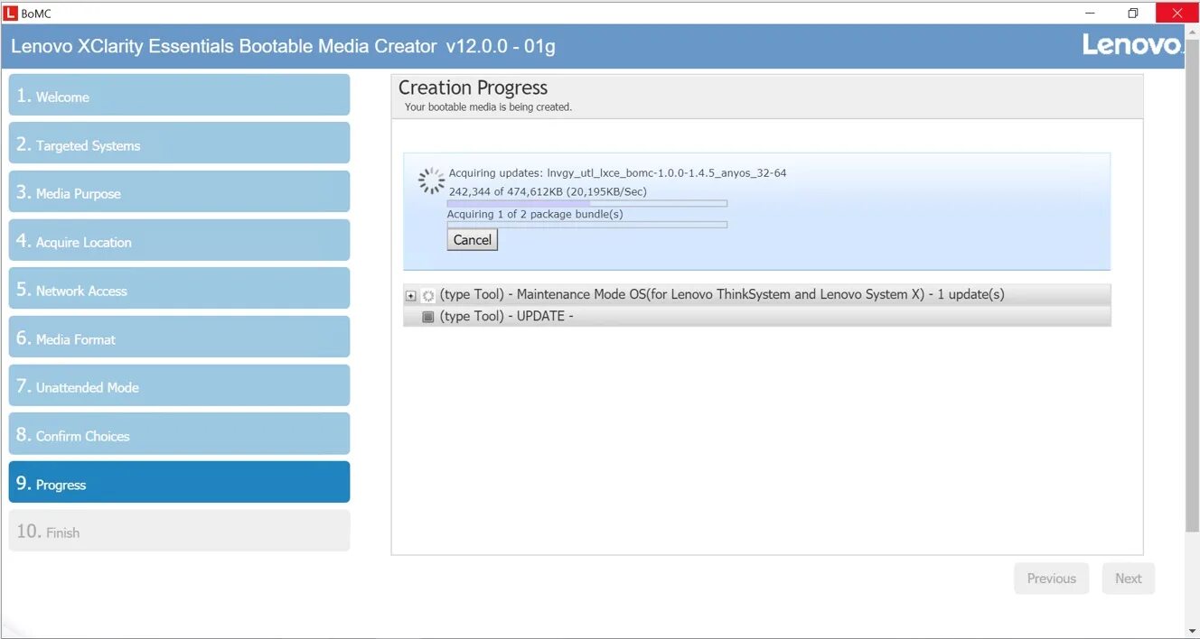Click step 10 Finish

(179, 531)
